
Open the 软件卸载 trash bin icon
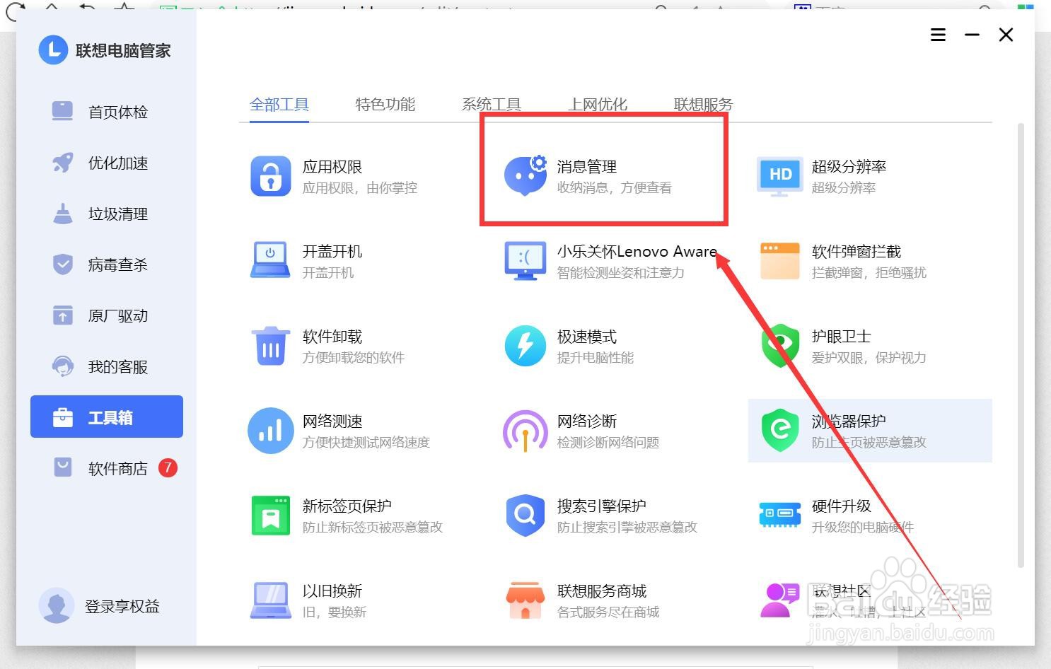pyautogui.click(x=271, y=346)
